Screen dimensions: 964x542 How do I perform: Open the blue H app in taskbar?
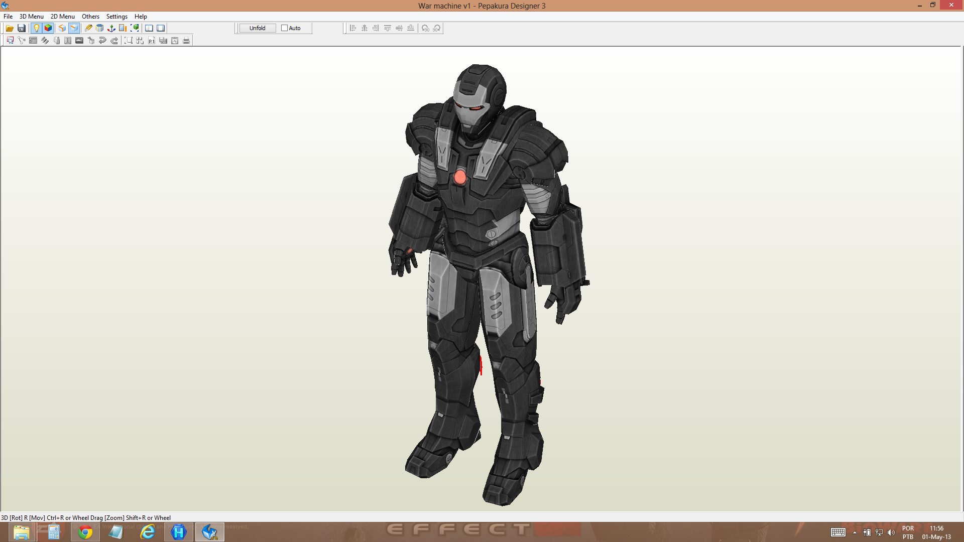179,532
